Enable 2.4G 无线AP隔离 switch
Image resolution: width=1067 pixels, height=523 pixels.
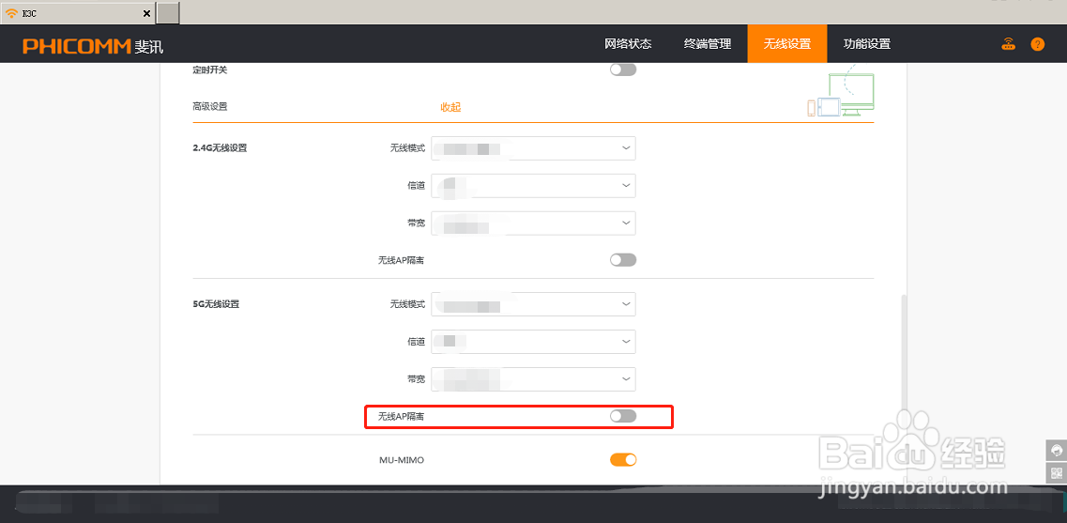coord(622,260)
